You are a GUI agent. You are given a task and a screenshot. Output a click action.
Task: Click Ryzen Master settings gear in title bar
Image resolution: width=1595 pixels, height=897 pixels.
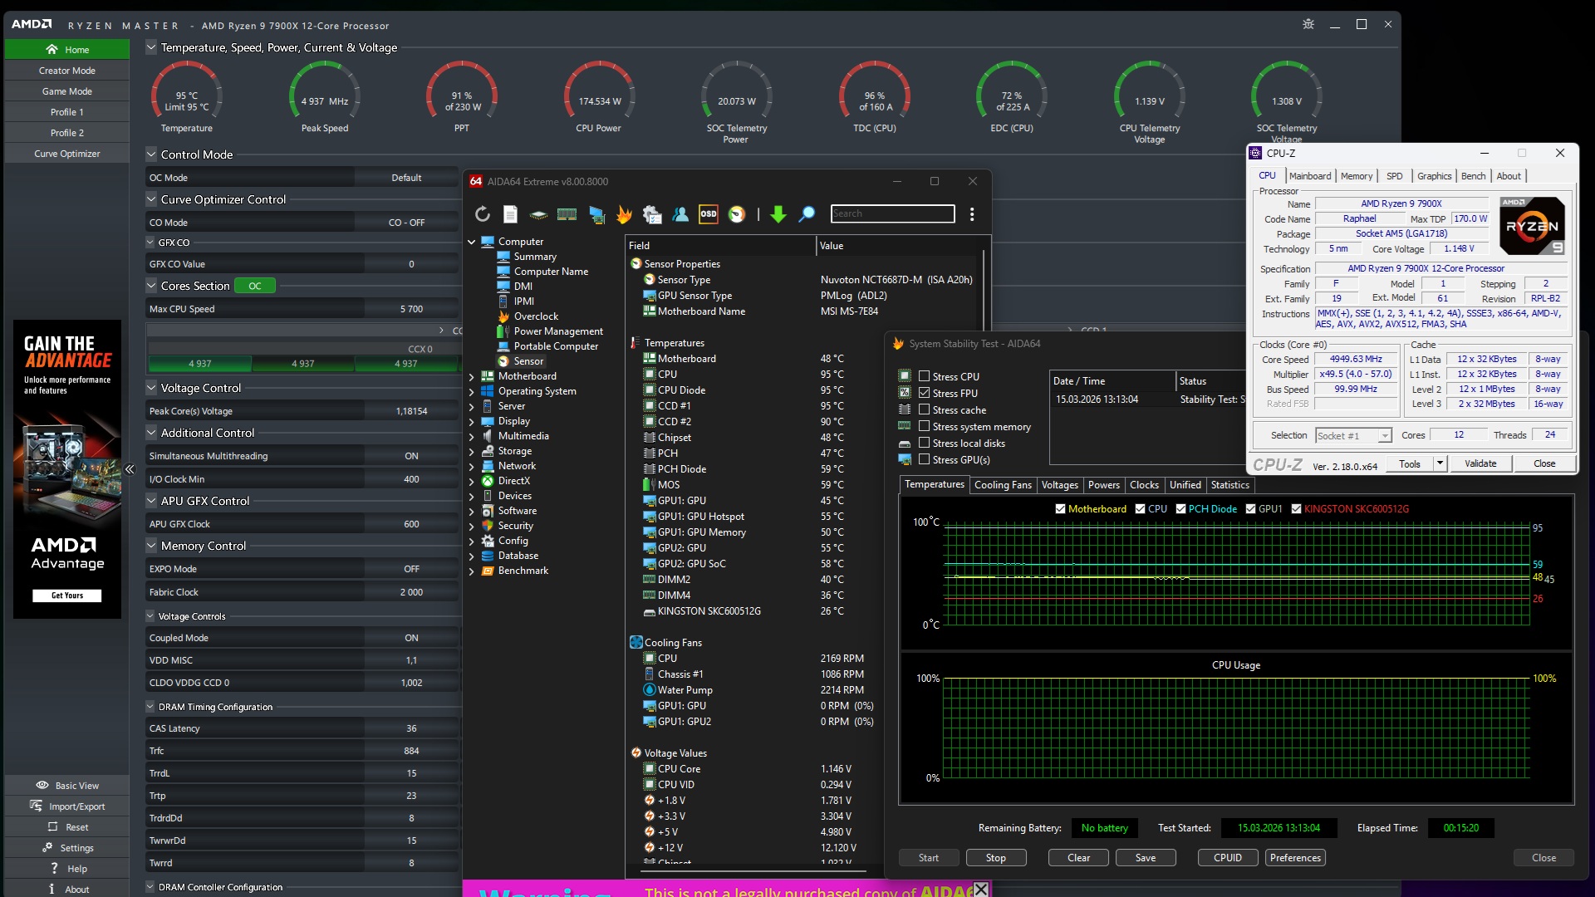[x=1308, y=24]
